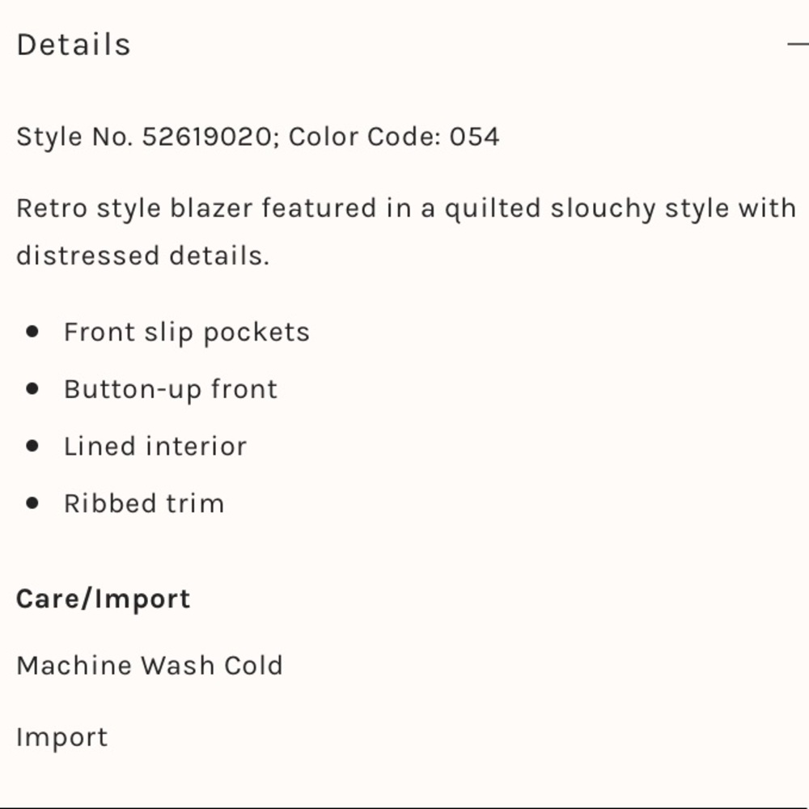Click the Color Code: 054 text
This screenshot has height=809, width=809.
click(x=394, y=136)
